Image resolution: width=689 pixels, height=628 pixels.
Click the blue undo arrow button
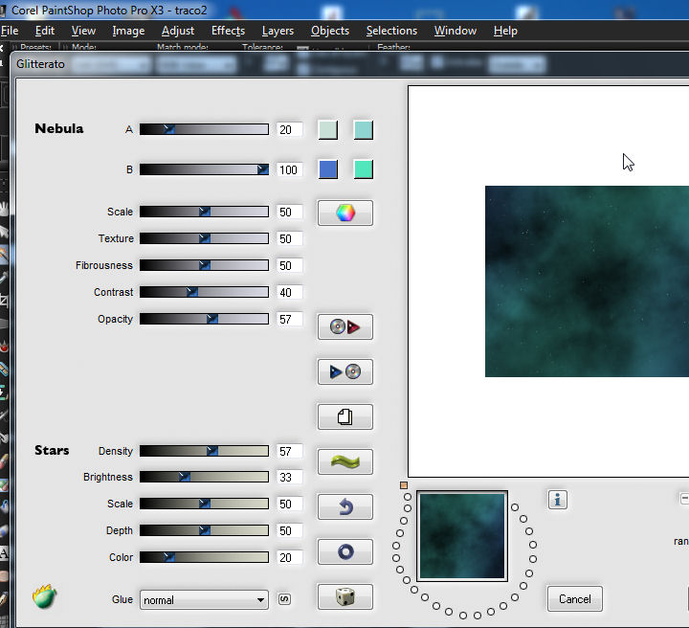(345, 506)
